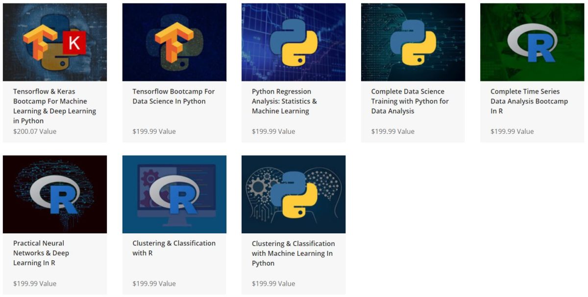Click the Tensorflow Bootcamp For Data Science image
This screenshot has height=297, width=588.
(x=174, y=42)
